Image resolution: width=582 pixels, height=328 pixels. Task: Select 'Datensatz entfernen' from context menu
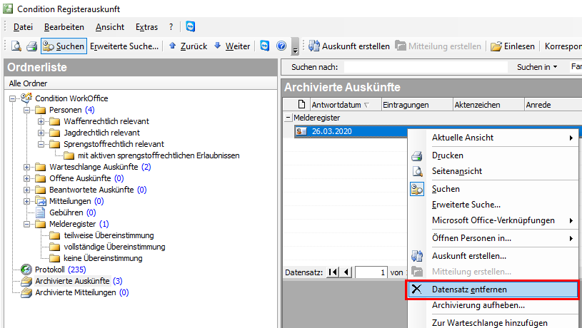pyautogui.click(x=468, y=289)
